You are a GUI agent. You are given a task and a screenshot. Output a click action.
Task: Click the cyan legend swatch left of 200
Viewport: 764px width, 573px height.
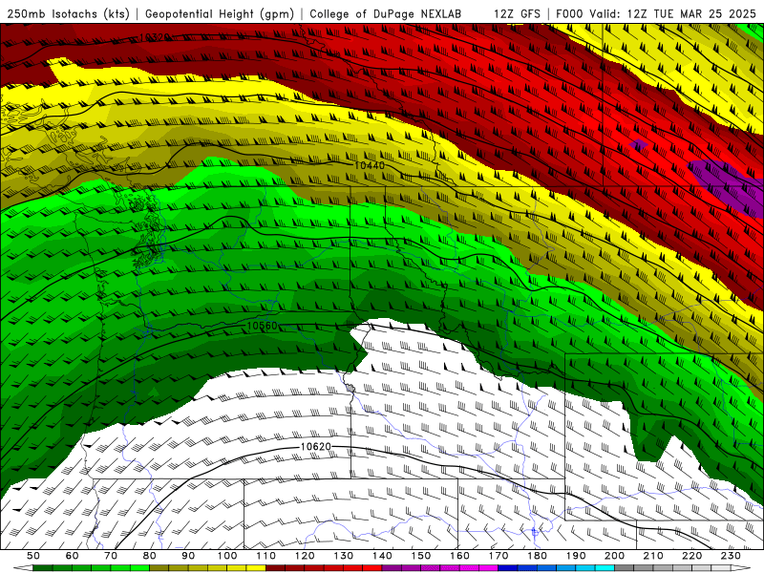(x=605, y=568)
